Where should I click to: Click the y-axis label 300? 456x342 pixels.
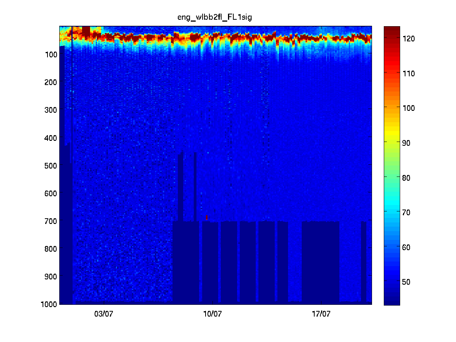click(51, 110)
